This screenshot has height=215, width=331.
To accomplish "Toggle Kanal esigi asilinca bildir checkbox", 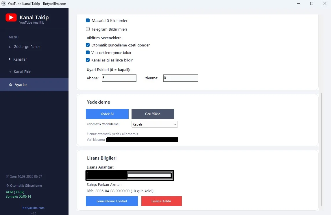I will pos(88,60).
